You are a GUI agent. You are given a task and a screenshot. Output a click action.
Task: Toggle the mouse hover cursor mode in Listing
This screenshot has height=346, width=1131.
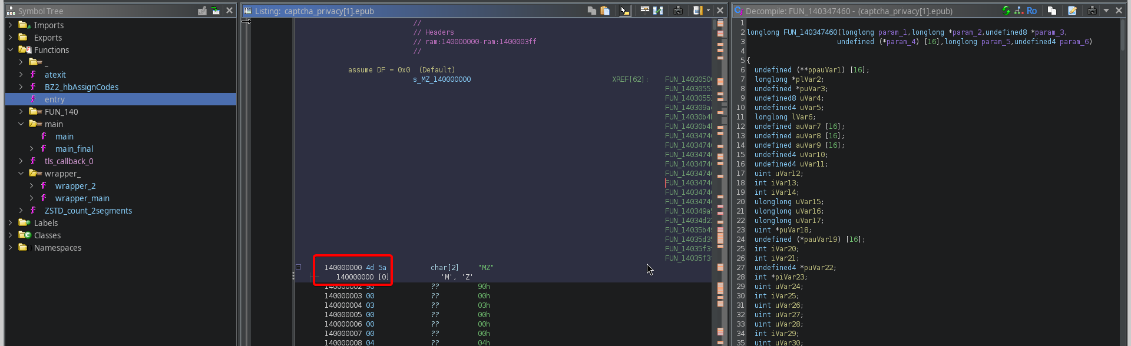coord(624,11)
